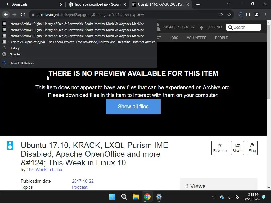This screenshot has height=203, width=271.
Task: Switch to the Downloads tab
Action: click(x=33, y=4)
